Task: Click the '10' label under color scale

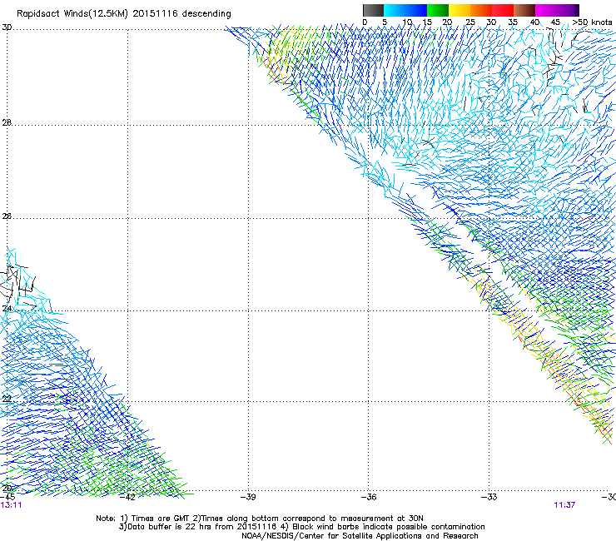Action: (x=407, y=22)
